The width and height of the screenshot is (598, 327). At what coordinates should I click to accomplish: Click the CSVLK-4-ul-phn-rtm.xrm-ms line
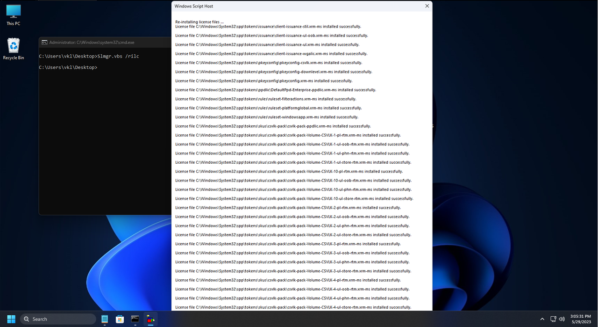click(x=292, y=298)
